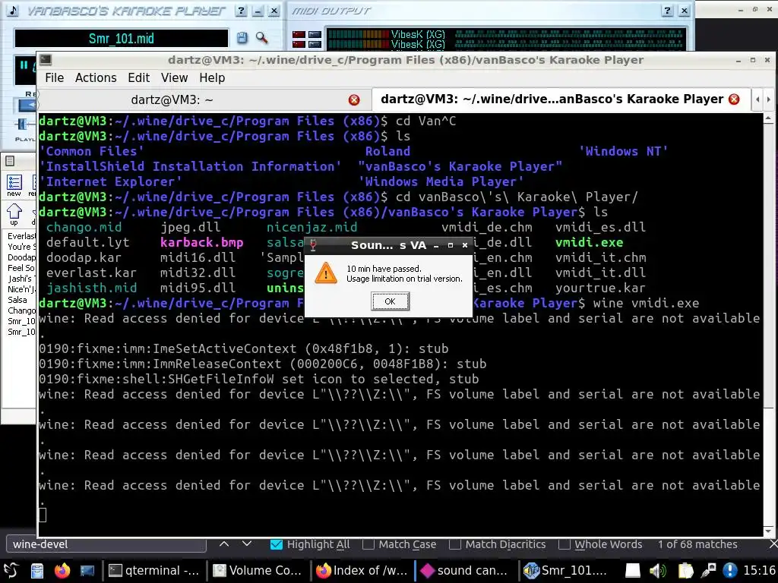Open the file manager icon in taskbar

tap(36, 571)
